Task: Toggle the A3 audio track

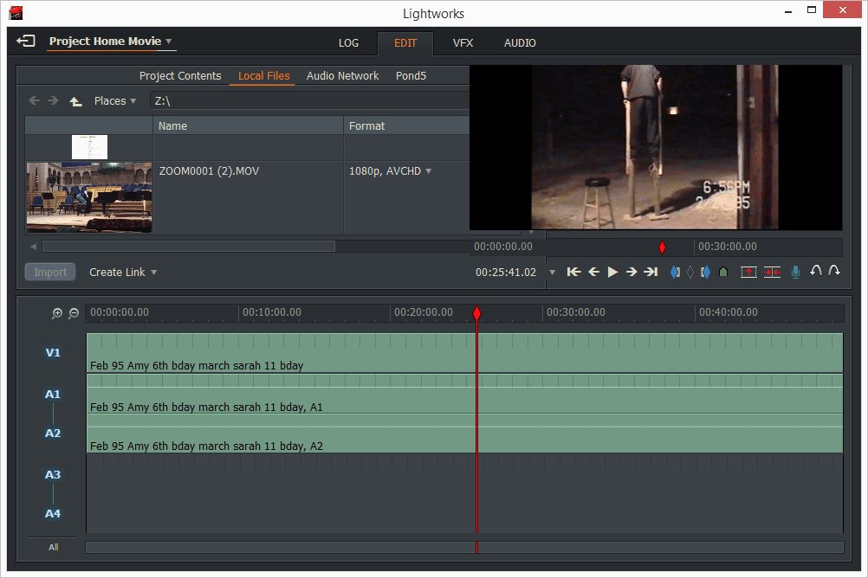Action: point(52,473)
